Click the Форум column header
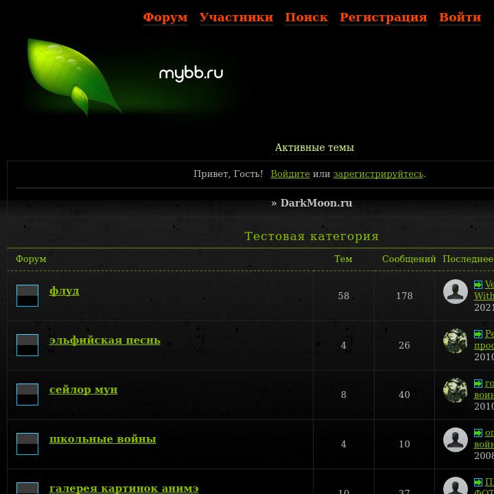This screenshot has width=494, height=494. pyautogui.click(x=31, y=259)
